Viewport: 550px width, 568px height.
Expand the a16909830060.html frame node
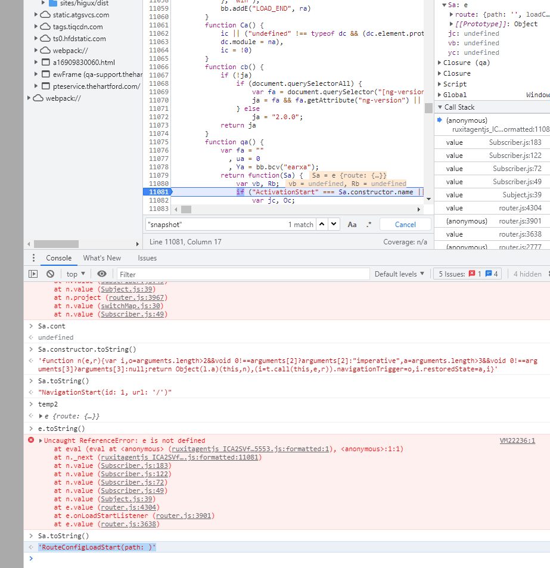(x=36, y=63)
